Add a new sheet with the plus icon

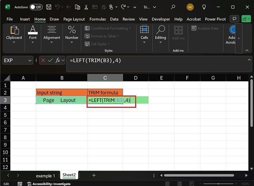click(x=94, y=175)
